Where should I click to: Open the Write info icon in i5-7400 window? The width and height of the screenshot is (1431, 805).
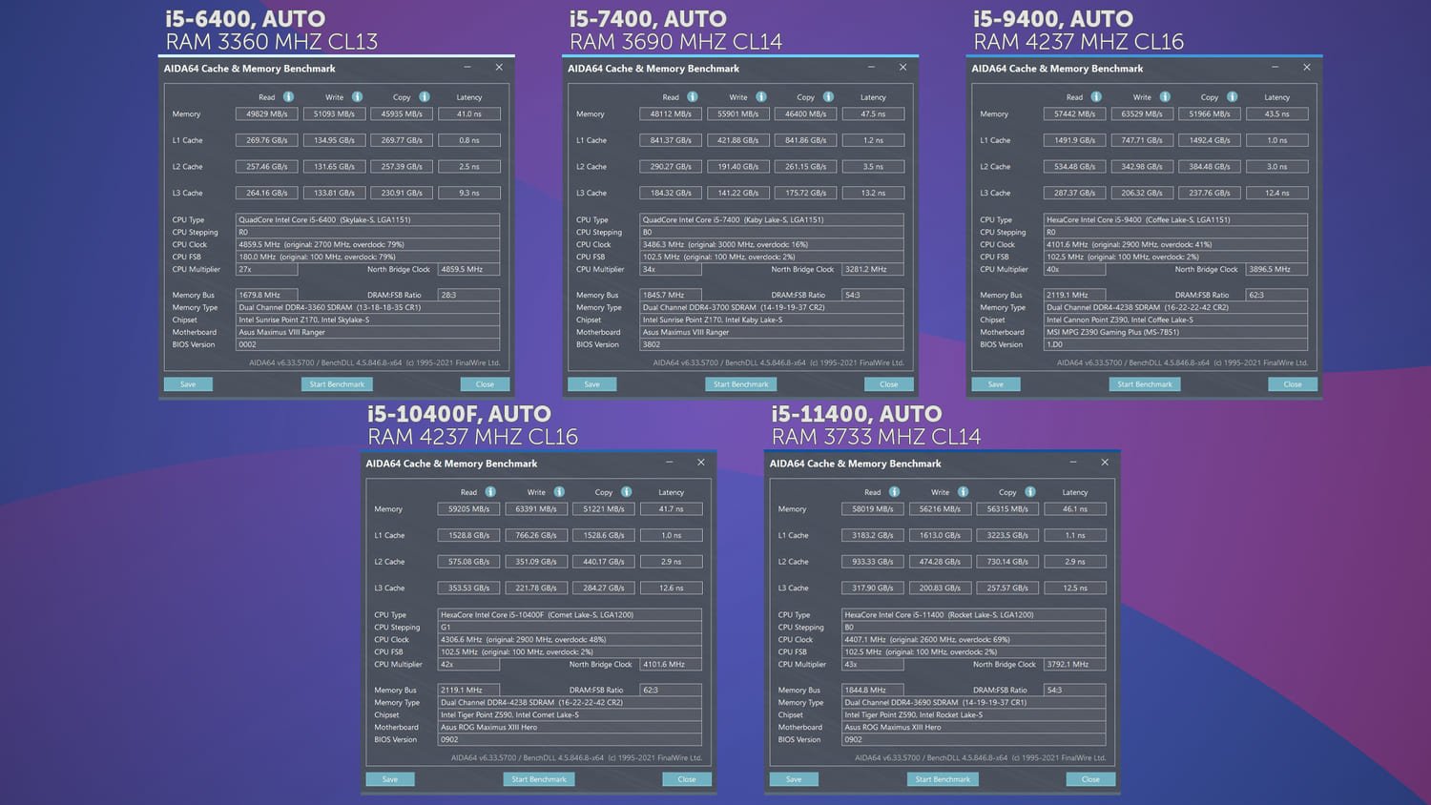coord(761,96)
